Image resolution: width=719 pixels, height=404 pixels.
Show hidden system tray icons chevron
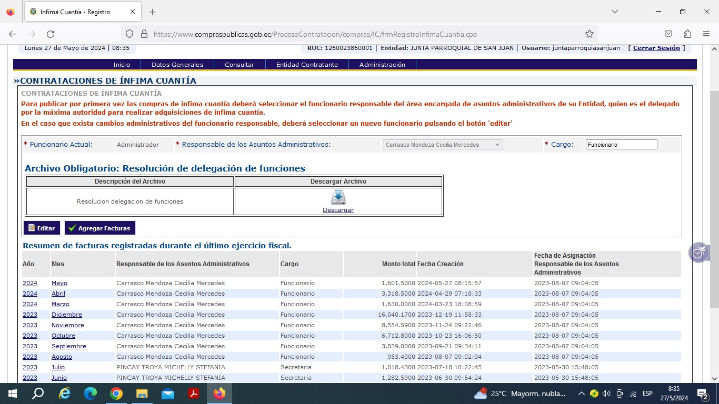[x=581, y=393]
